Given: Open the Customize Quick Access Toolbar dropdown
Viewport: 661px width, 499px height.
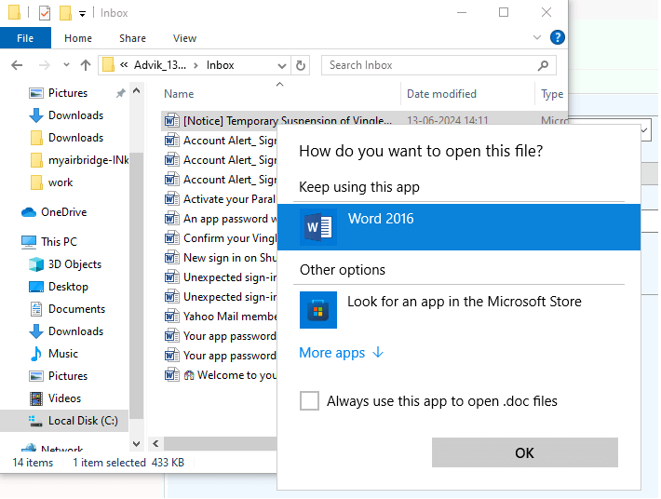Looking at the screenshot, I should pos(82,14).
